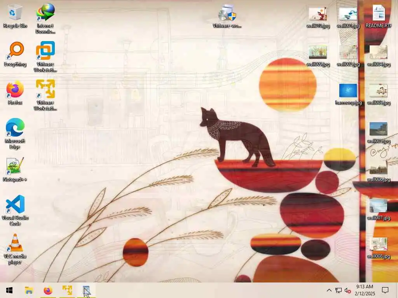Launch the blue VMware Workstation shortcut
398x298 pixels.
point(45,57)
